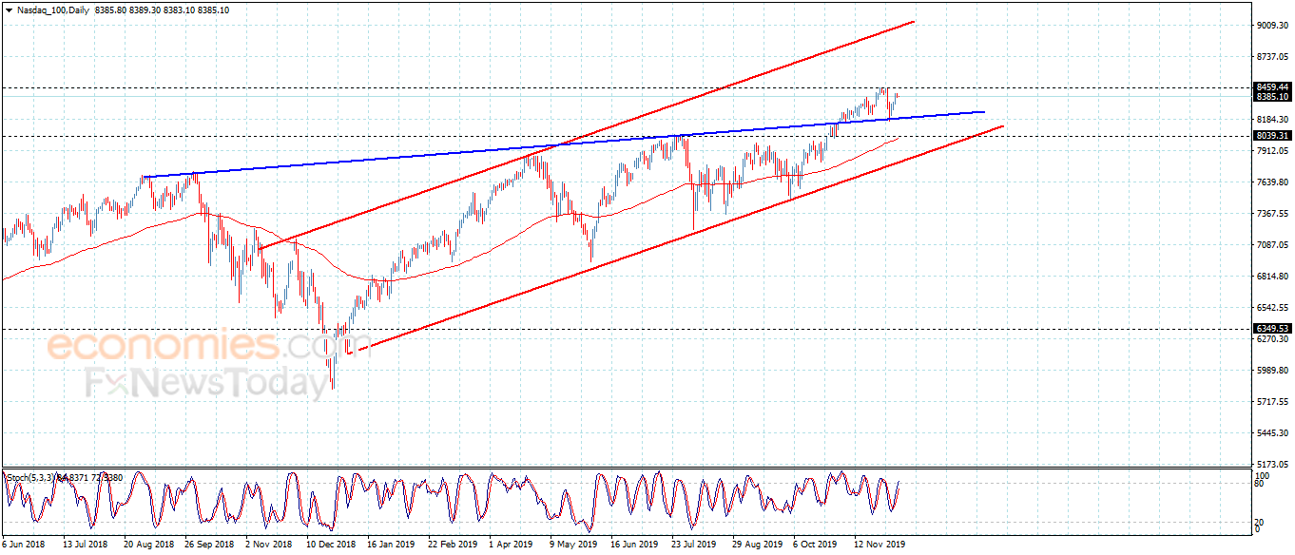Click the 1 Apr 2019 date label
The image size is (1295, 555).
coord(511,545)
